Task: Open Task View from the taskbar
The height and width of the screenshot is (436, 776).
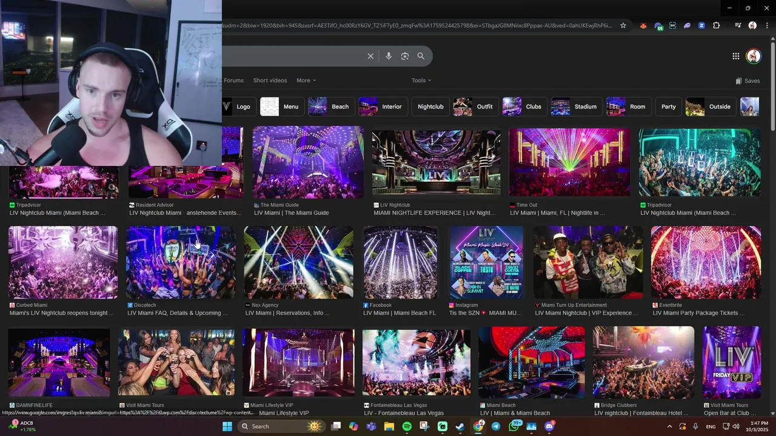Action: [336, 426]
